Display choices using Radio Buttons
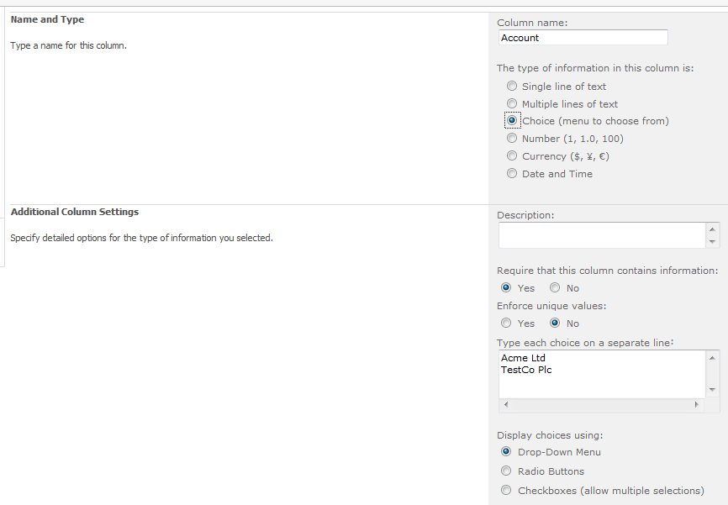This screenshot has height=505, width=728. point(506,471)
